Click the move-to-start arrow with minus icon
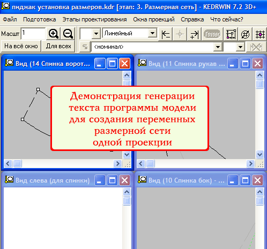 [166, 34]
